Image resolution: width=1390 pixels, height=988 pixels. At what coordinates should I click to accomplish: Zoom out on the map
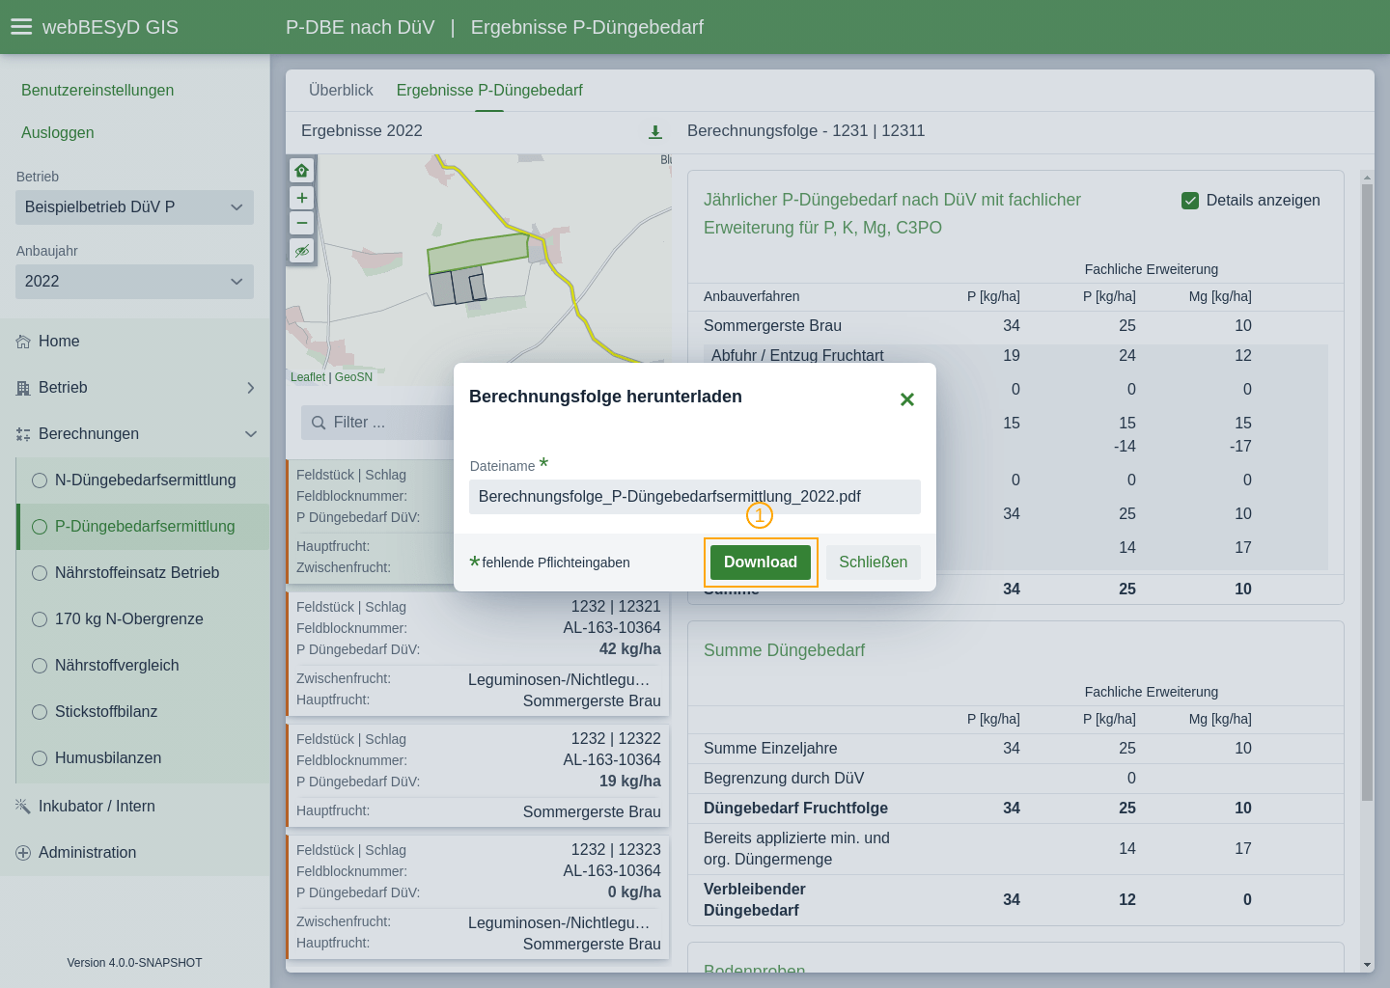click(302, 223)
